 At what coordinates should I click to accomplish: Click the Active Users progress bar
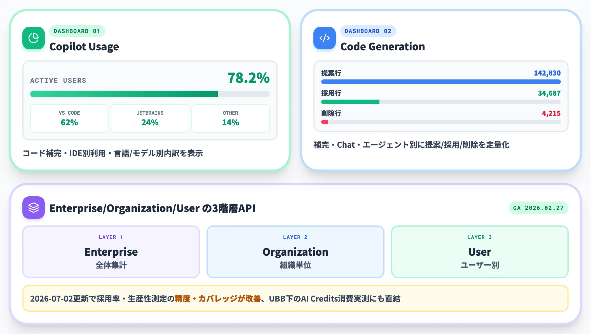click(150, 94)
